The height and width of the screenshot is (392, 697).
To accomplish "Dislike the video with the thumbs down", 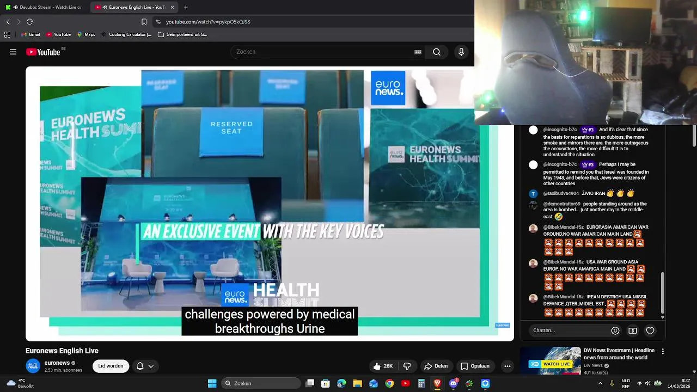I will [407, 366].
